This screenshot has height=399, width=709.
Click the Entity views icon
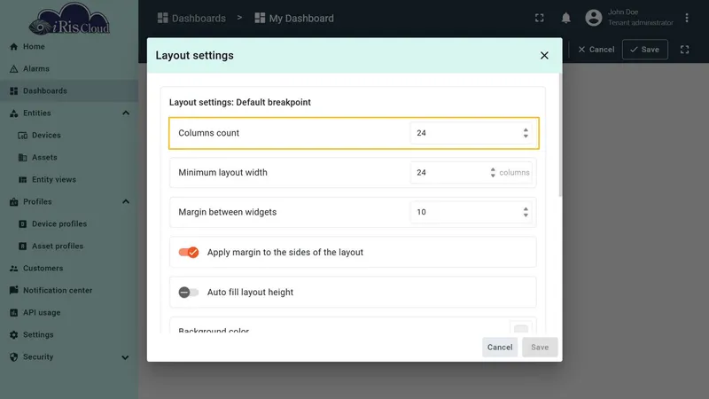[23, 180]
